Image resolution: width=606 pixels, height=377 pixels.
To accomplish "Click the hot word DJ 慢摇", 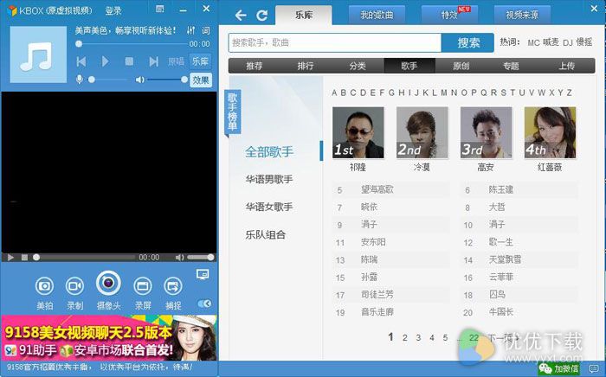I will click(577, 42).
